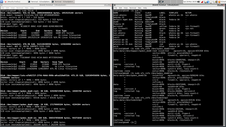Click '/dev/nvme1n1p3' partition row
Viewport: 226px width, 127px height.
point(39,69)
